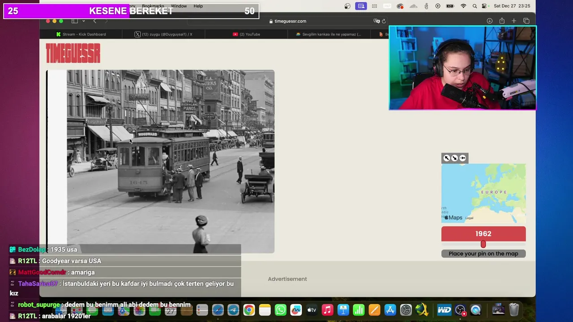This screenshot has width=573, height=322.
Task: Adjust the year slider handle
Action: coord(483,244)
